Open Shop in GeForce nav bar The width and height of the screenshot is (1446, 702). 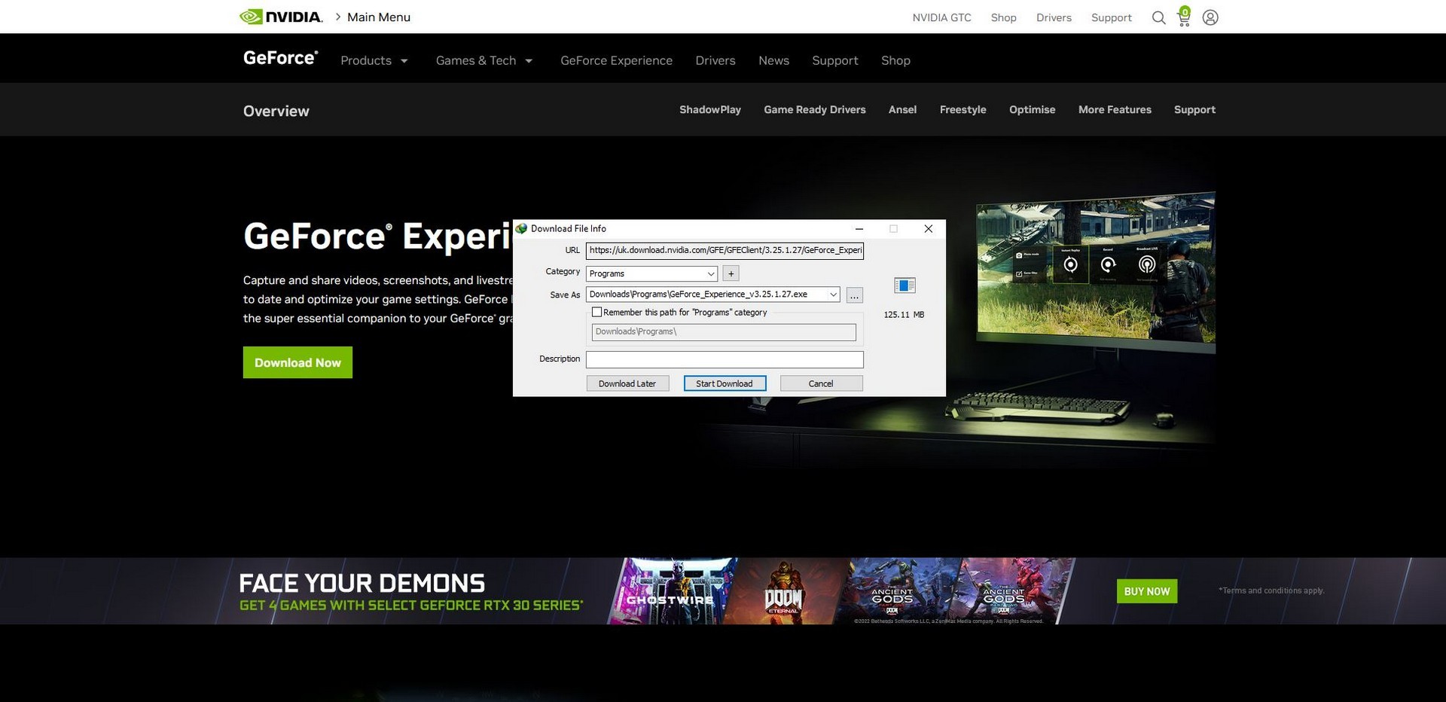click(x=895, y=60)
